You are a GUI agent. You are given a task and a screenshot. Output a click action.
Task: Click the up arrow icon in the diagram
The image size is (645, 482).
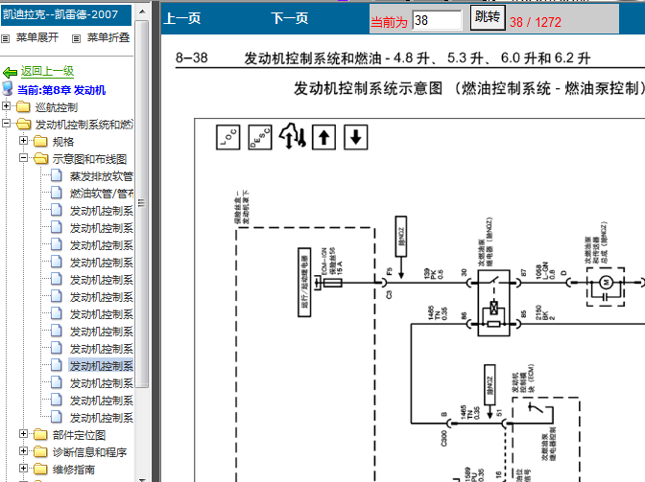pos(323,137)
